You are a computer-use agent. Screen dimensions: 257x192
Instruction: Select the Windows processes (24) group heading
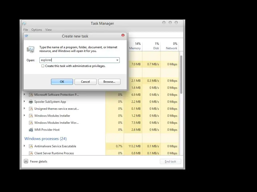click(x=46, y=138)
